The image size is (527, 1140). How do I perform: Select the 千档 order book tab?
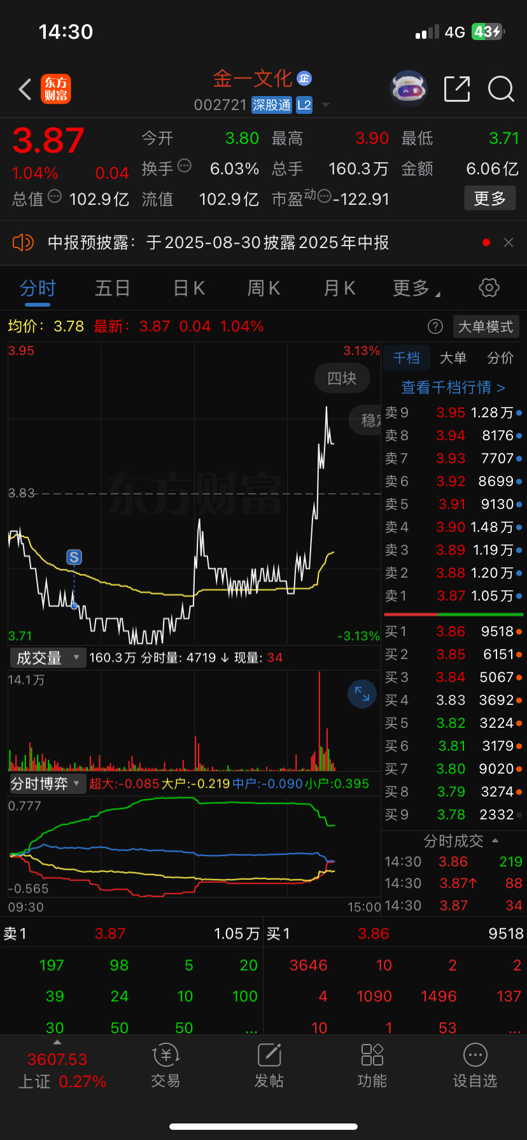coord(406,358)
